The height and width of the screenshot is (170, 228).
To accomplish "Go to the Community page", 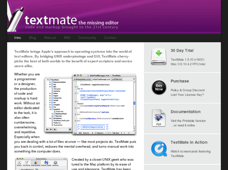I will pos(87,38).
